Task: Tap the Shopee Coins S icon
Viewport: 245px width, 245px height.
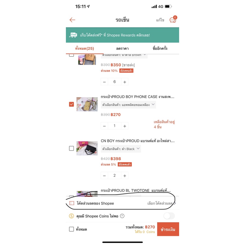Action: [72, 216]
